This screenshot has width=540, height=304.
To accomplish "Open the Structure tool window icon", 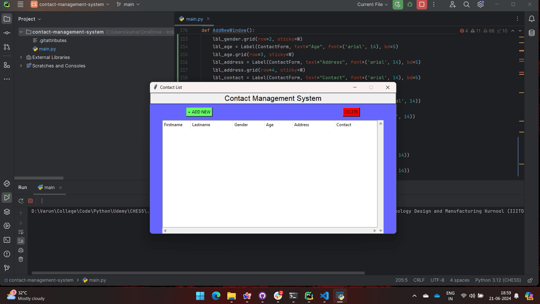I will (7, 65).
